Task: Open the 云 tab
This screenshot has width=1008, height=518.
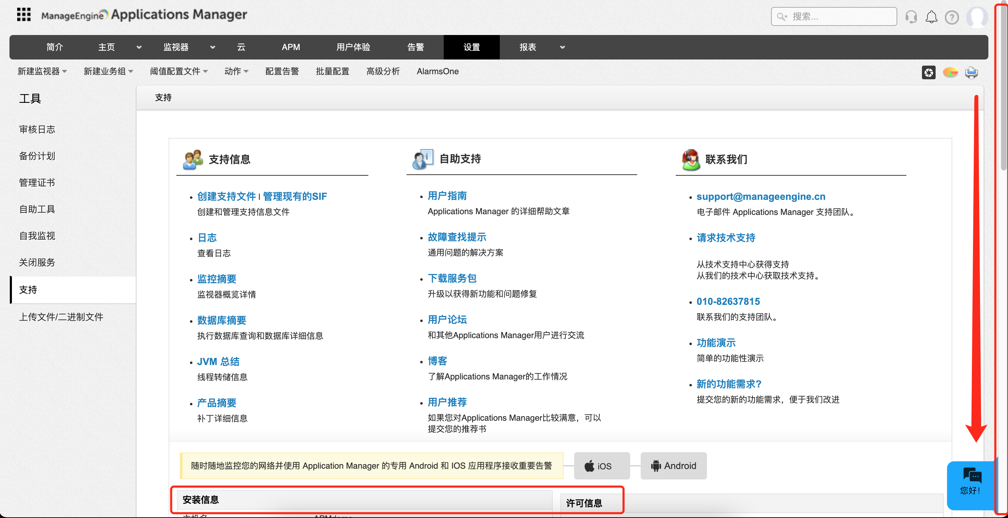Action: tap(241, 47)
